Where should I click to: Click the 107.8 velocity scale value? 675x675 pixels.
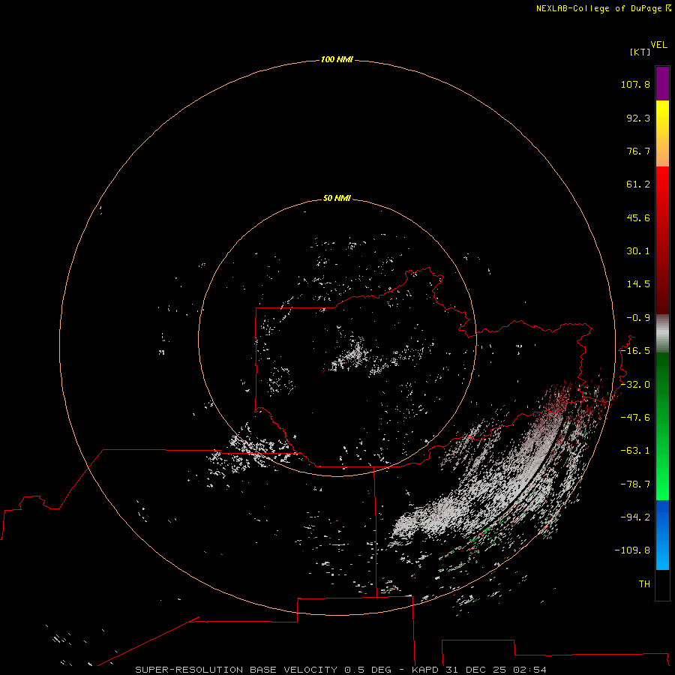click(x=635, y=84)
